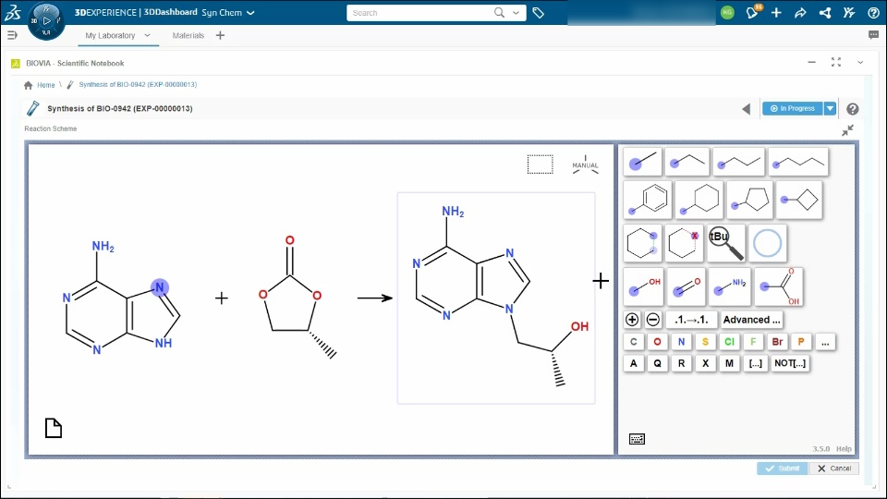
Task: Open Synthesis of BIO-0942 breadcrumb link
Action: tap(138, 84)
